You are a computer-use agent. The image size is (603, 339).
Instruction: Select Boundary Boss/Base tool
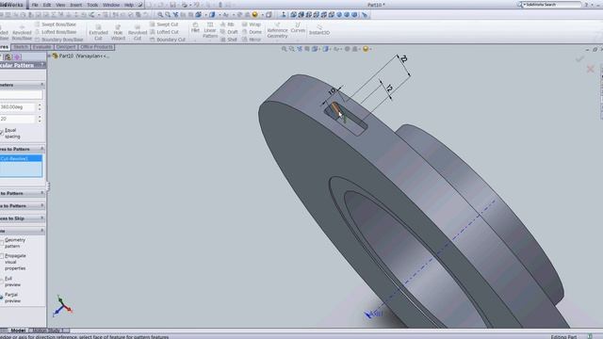coord(58,40)
